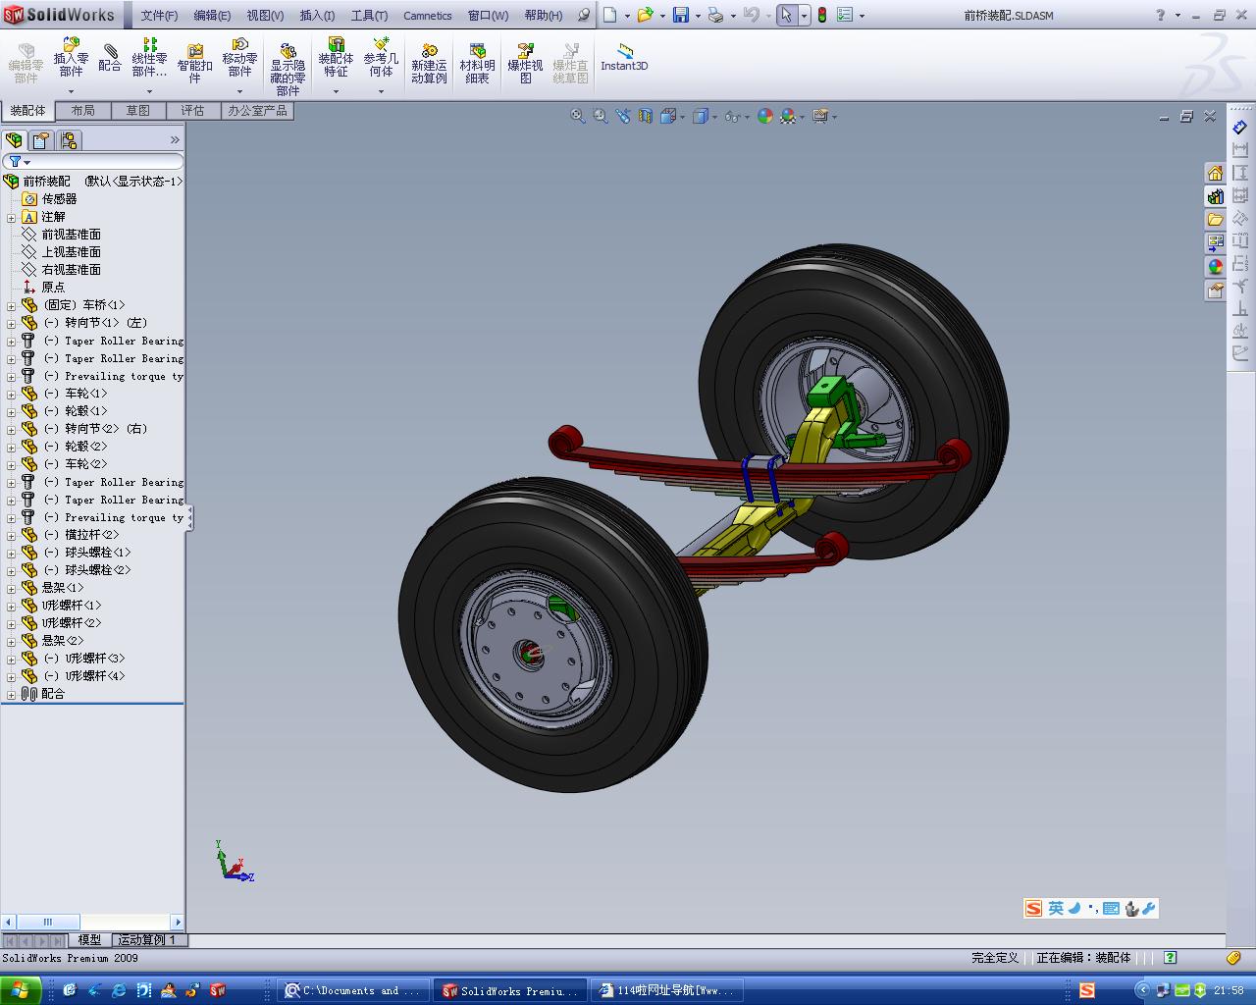Screen dimensions: 1256x1005
Task: Open the 文件(F) menu
Action: [x=159, y=16]
